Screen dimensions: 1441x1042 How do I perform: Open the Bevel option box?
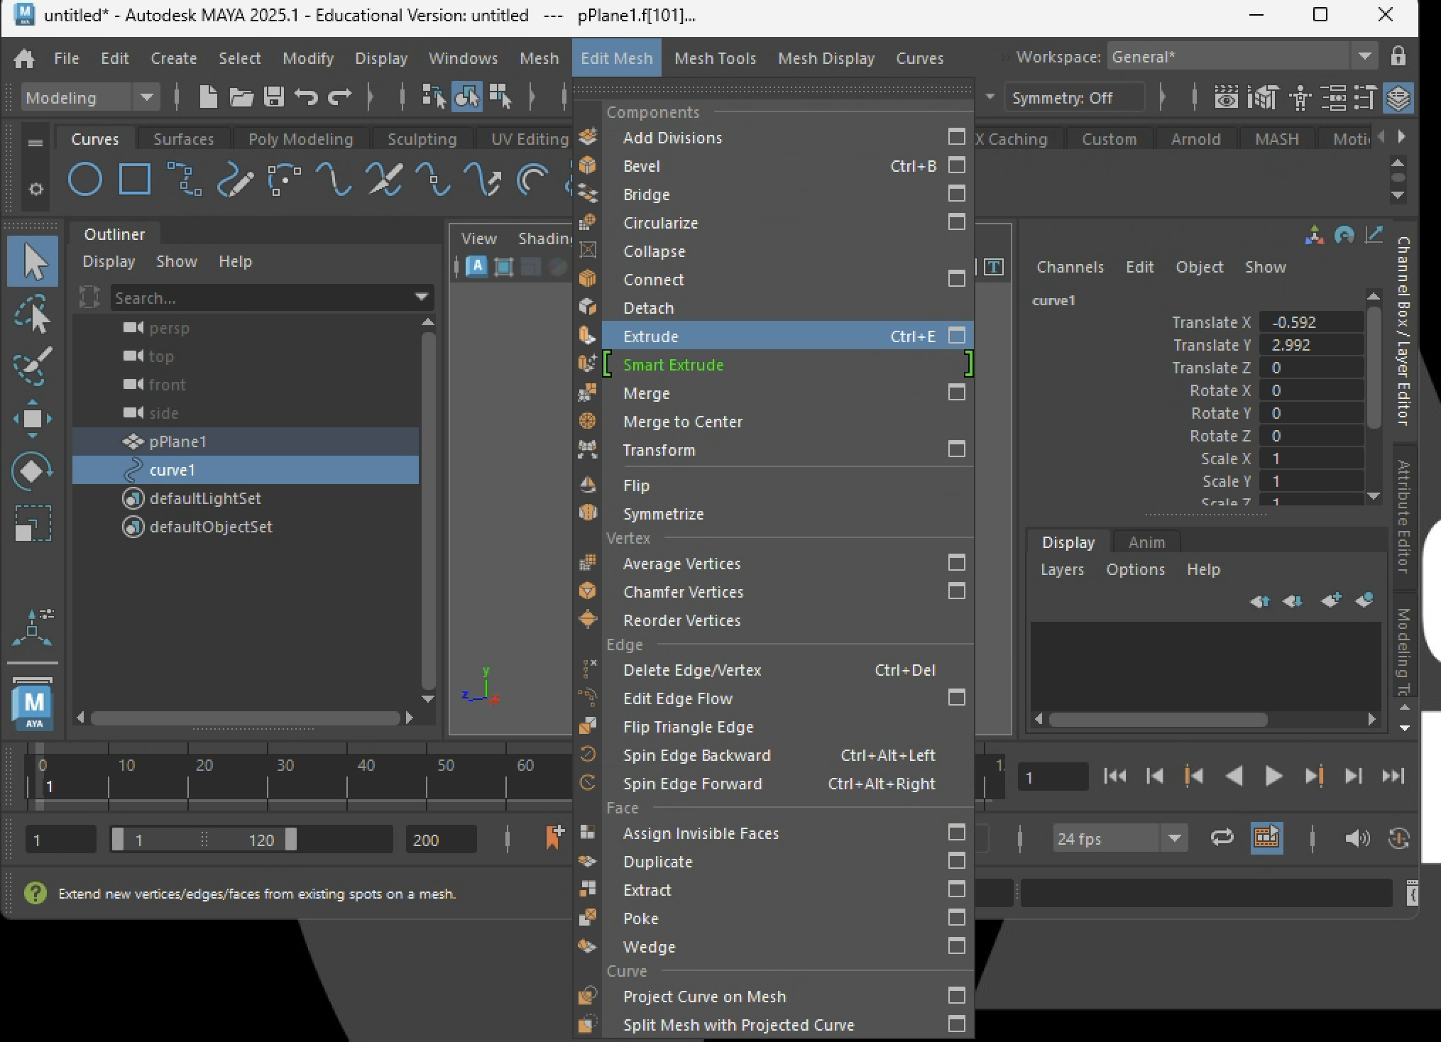pos(956,165)
